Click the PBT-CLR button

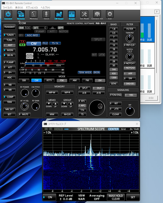point(130,45)
